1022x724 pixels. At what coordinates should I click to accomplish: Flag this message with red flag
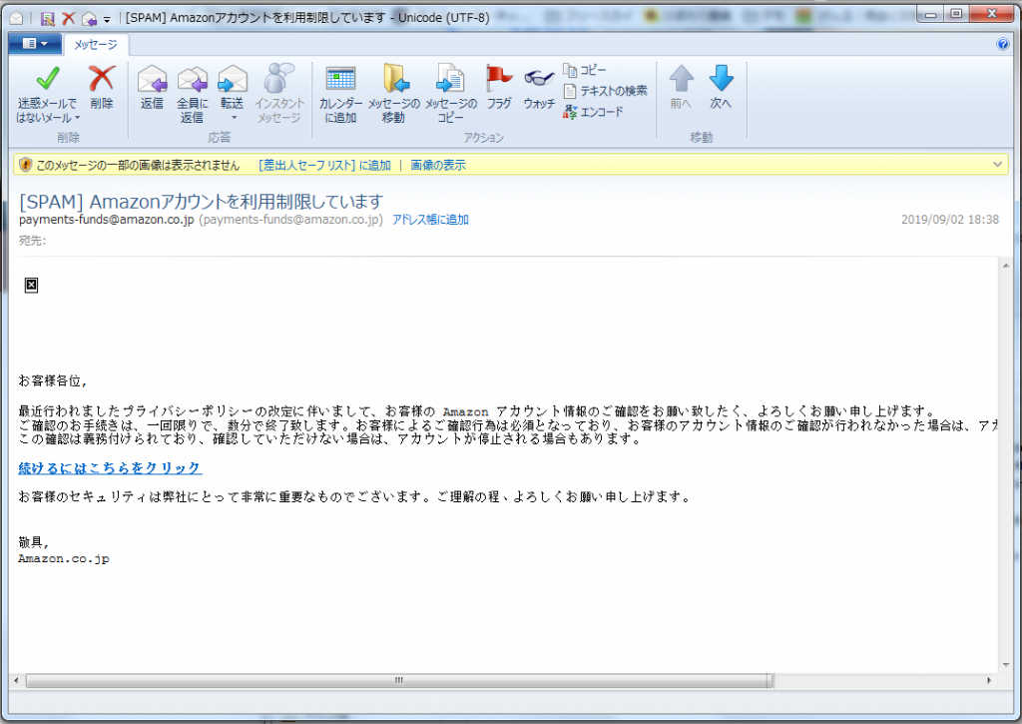click(499, 88)
